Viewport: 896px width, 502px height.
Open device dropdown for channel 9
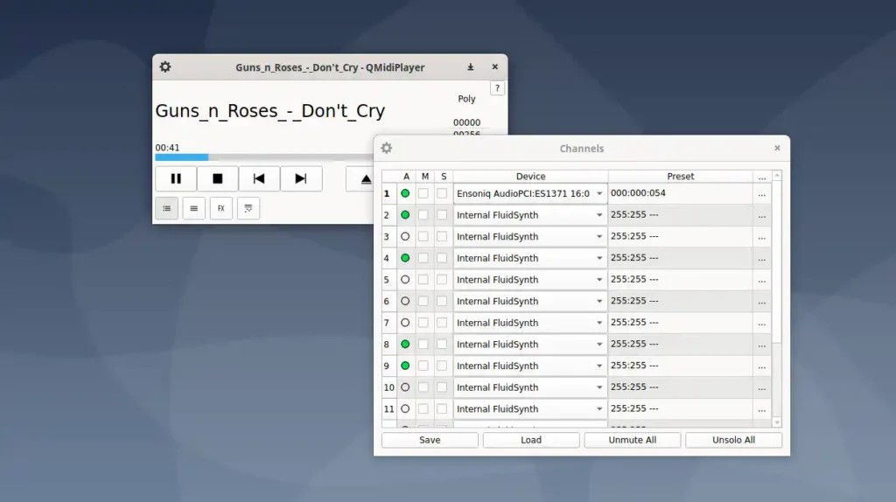tap(530, 366)
